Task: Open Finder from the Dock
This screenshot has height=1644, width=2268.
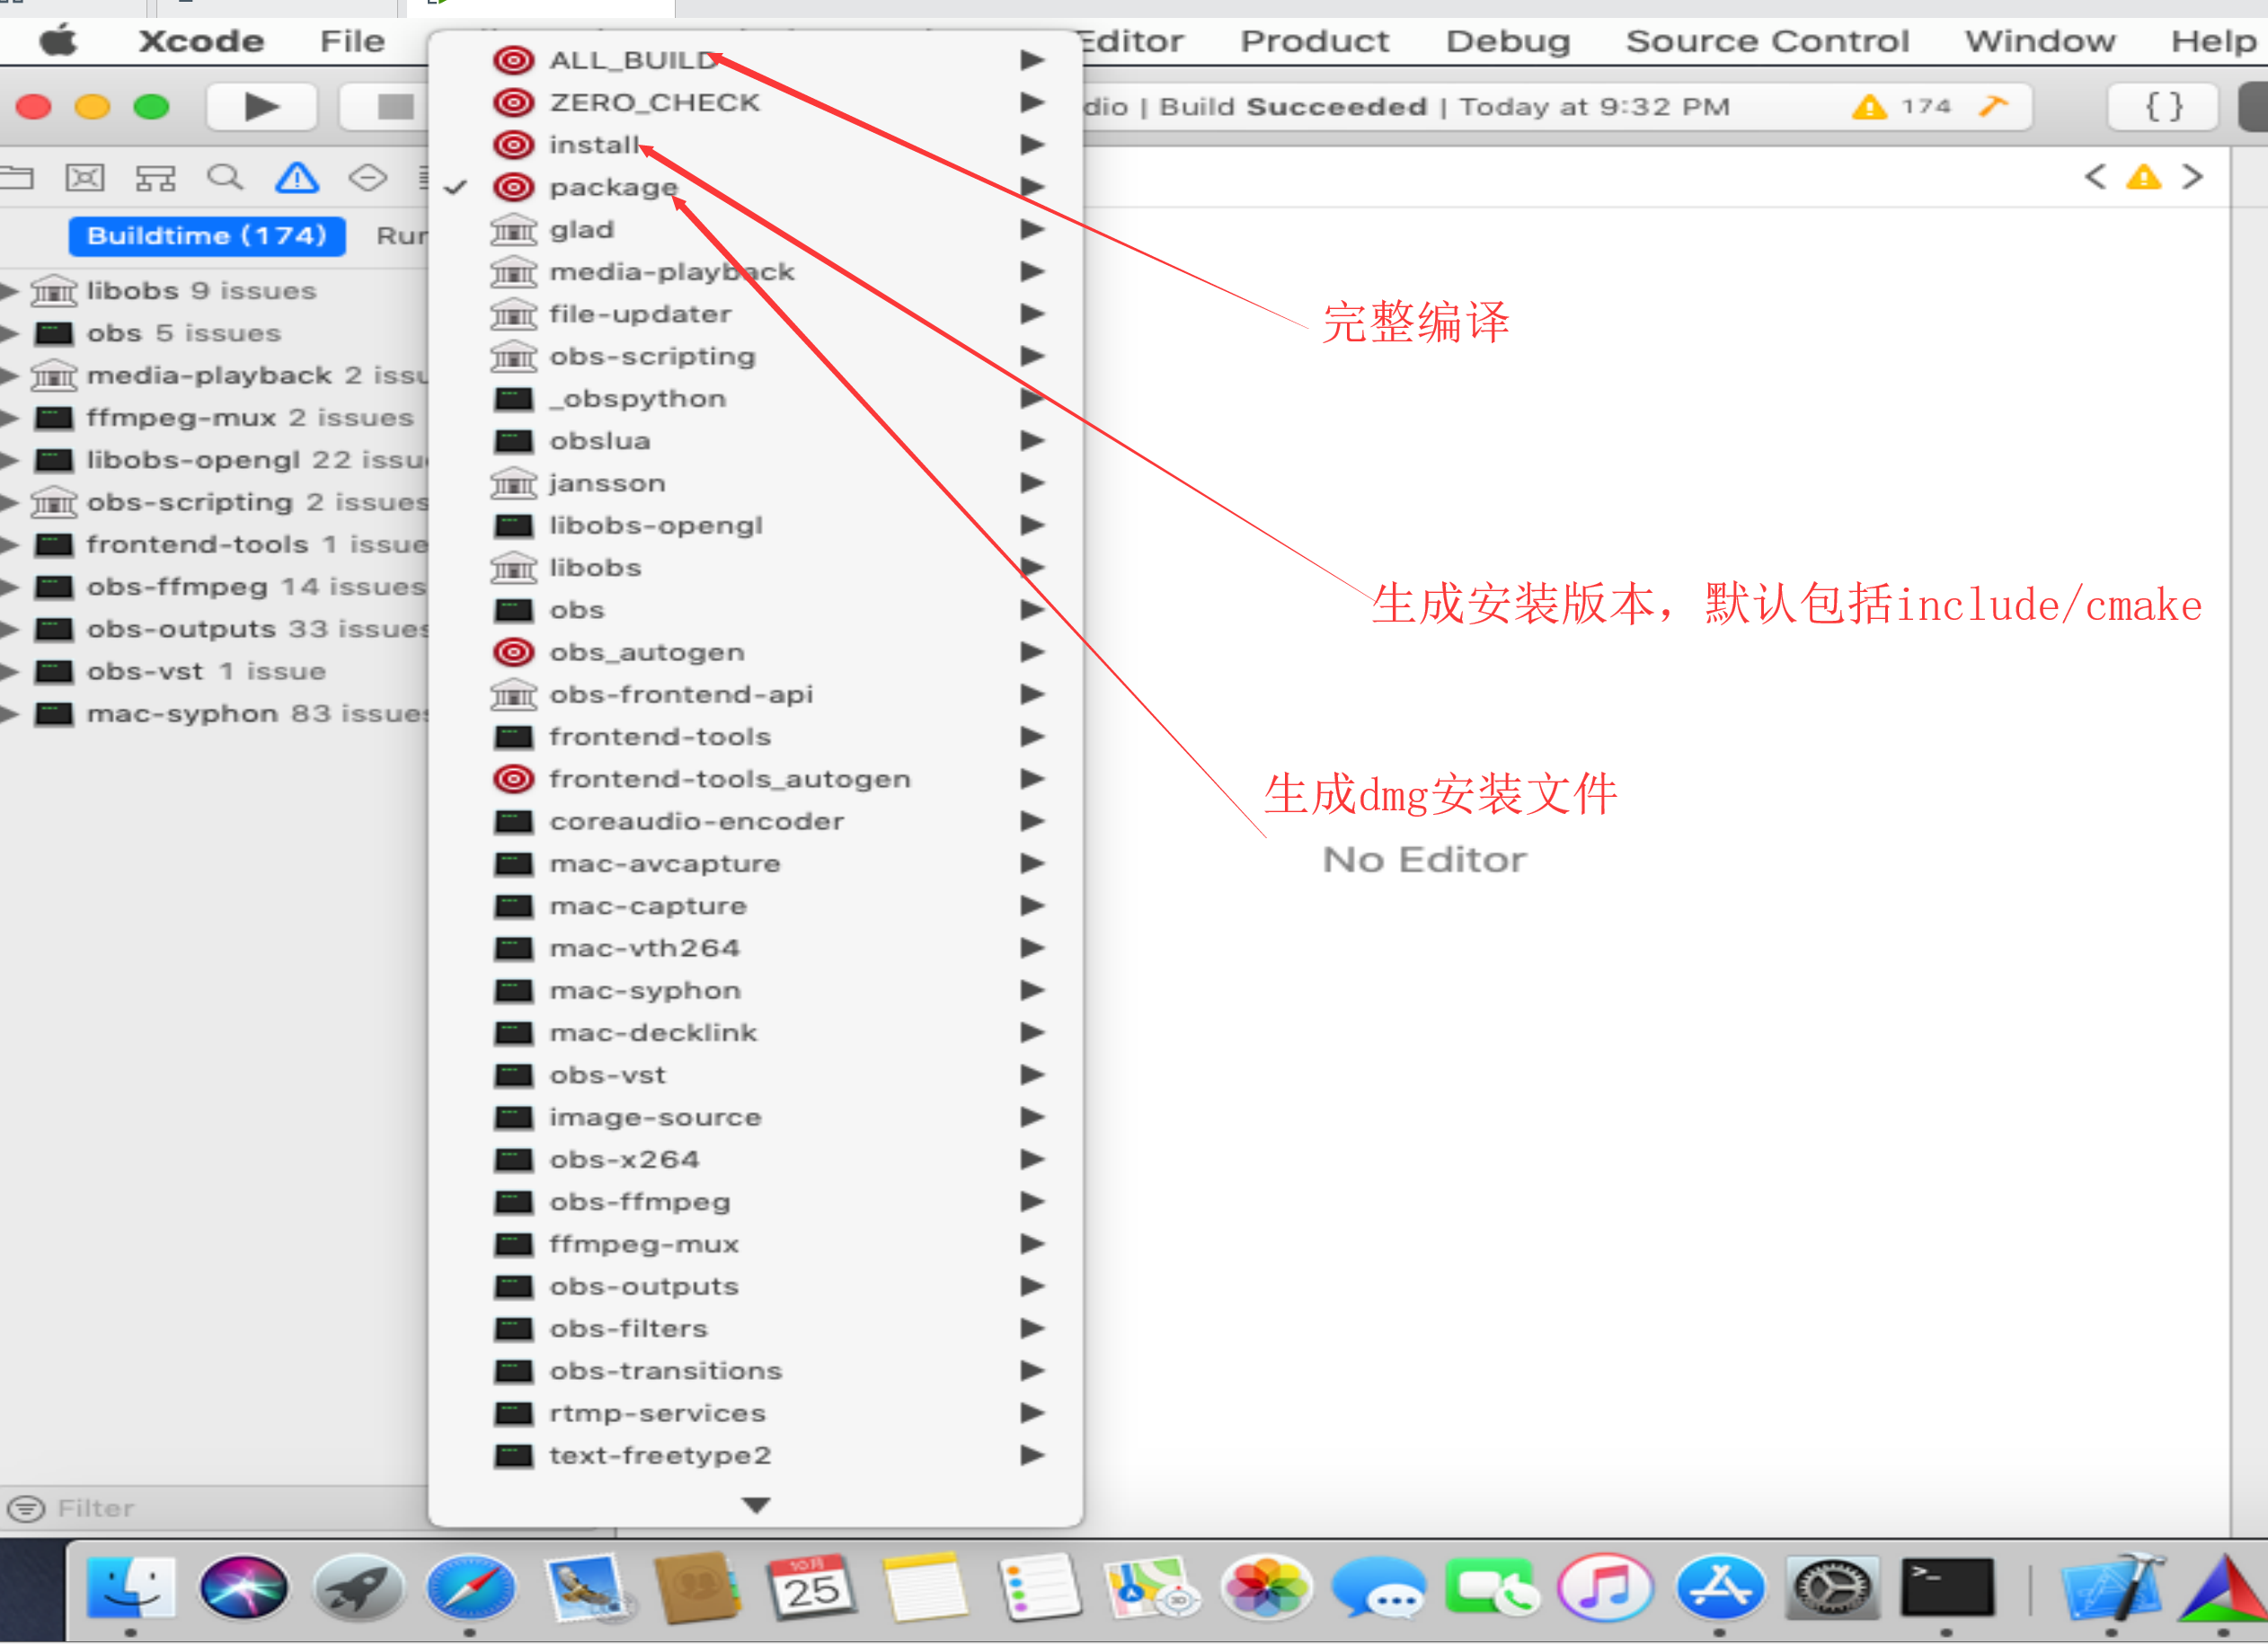Action: tap(130, 1588)
